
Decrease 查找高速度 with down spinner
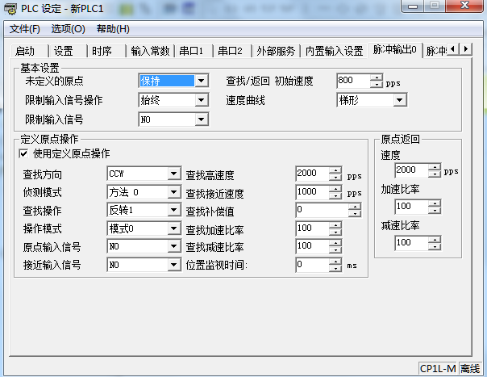pos(335,178)
